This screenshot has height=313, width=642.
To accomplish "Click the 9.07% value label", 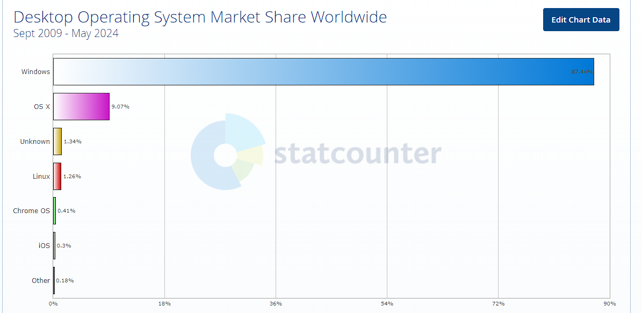I will click(120, 106).
